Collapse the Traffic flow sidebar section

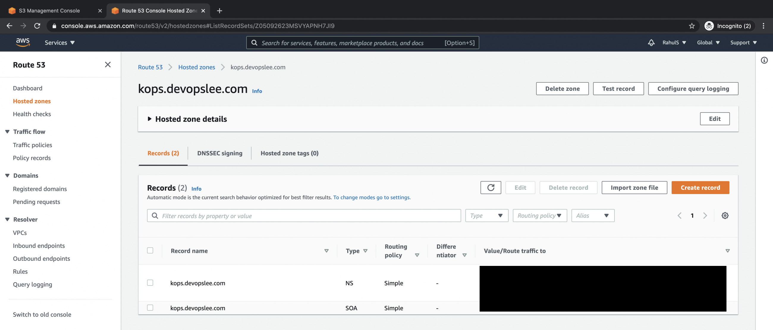[7, 131]
